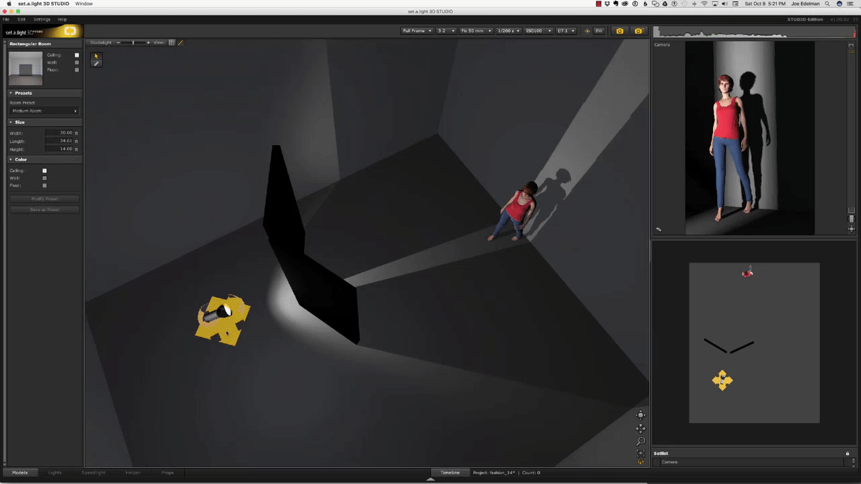Open the Help menu
Image resolution: width=861 pixels, height=484 pixels.
click(x=63, y=19)
